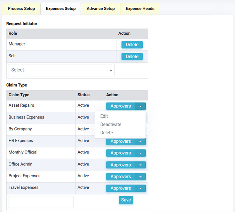This screenshot has width=235, height=212.
Task: Click the new claim type input field
Action: 41,202
